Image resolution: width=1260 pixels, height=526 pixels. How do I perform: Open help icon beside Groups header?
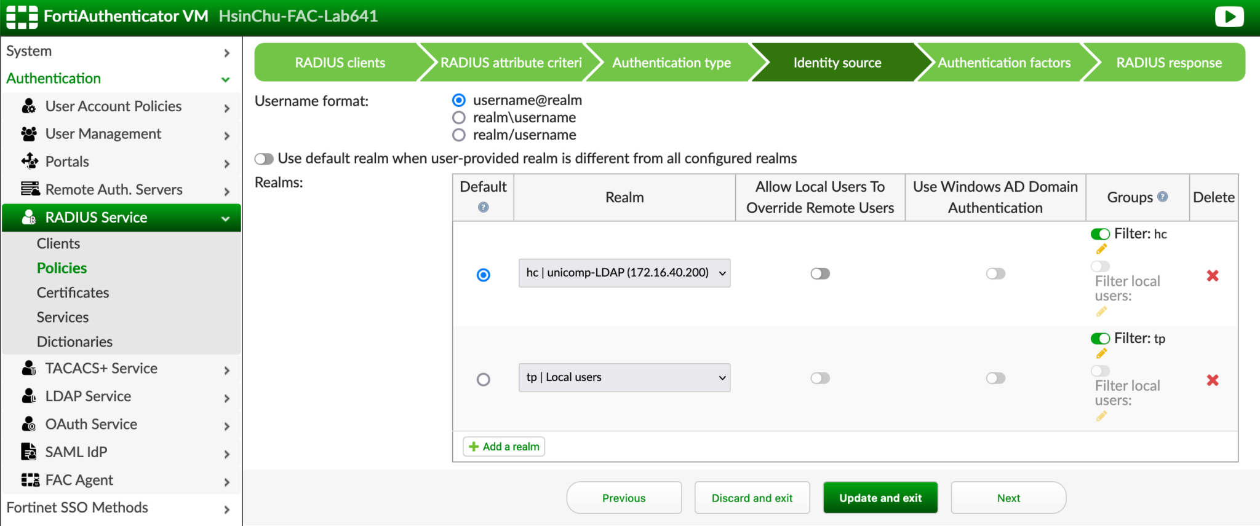tap(1162, 197)
